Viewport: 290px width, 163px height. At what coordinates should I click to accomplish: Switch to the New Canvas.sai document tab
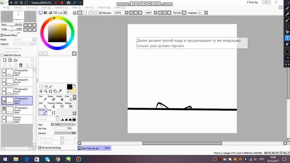point(94,148)
